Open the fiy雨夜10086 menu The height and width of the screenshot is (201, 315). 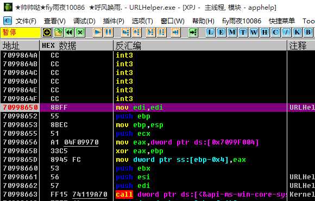242,21
